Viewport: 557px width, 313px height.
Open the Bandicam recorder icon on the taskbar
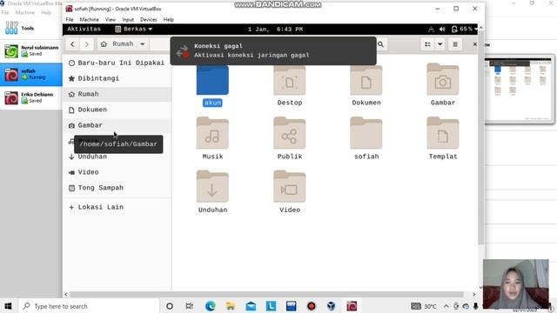click(x=312, y=306)
